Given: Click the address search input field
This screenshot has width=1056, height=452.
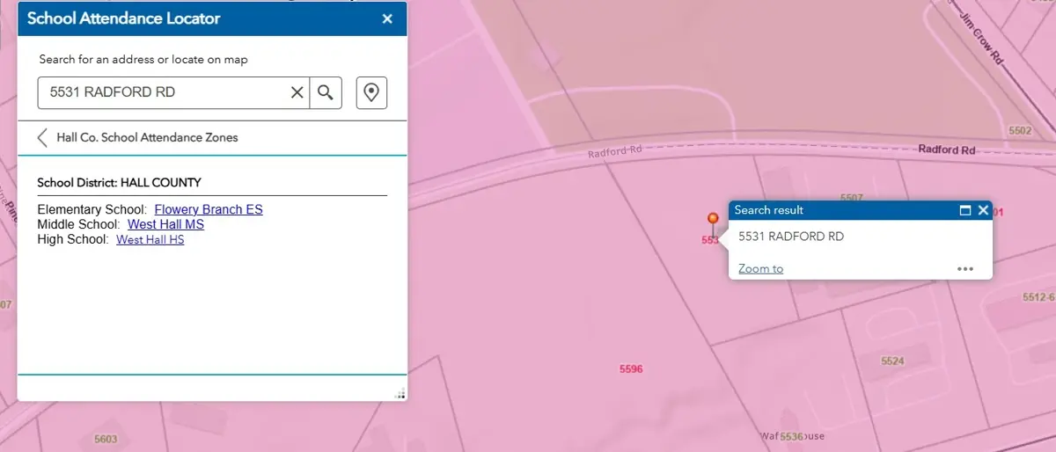Looking at the screenshot, I should pos(163,92).
